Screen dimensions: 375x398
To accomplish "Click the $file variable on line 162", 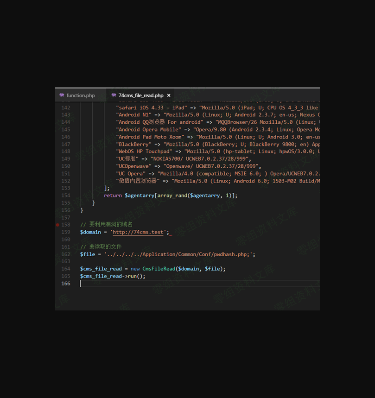I will click(x=87, y=254).
